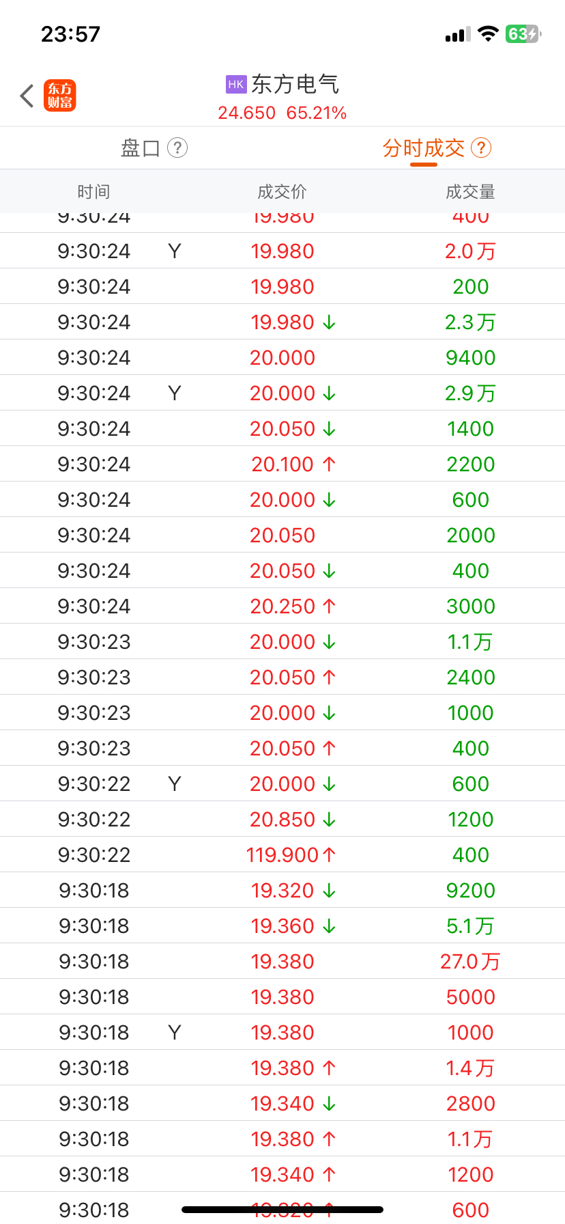Open help question mark beside 盘口
This screenshot has height=1224, width=565.
click(x=177, y=148)
